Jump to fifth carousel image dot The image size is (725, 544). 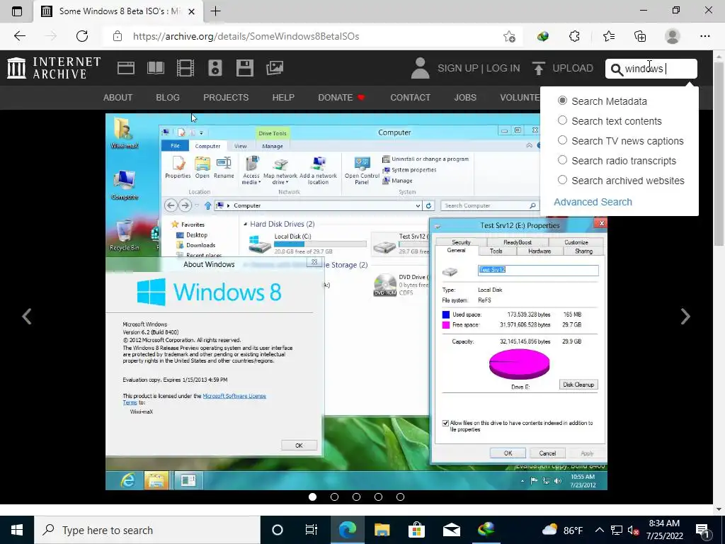coord(401,497)
